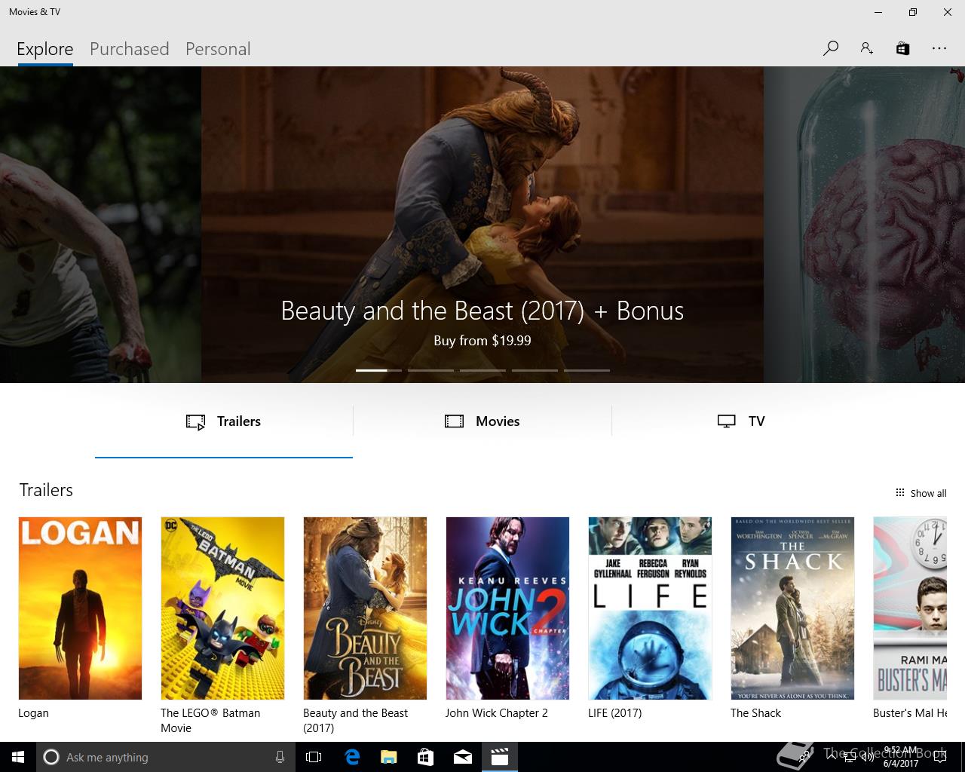Open The Shack trailer poster
965x772 pixels.
pyautogui.click(x=792, y=608)
